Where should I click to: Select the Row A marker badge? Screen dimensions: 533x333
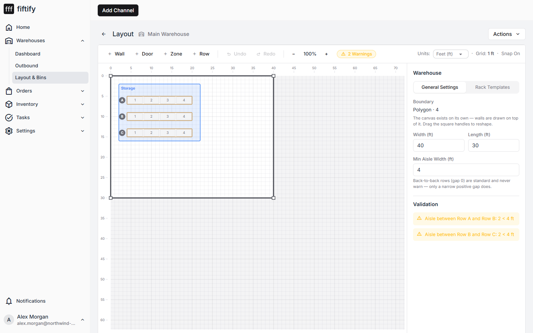[122, 100]
